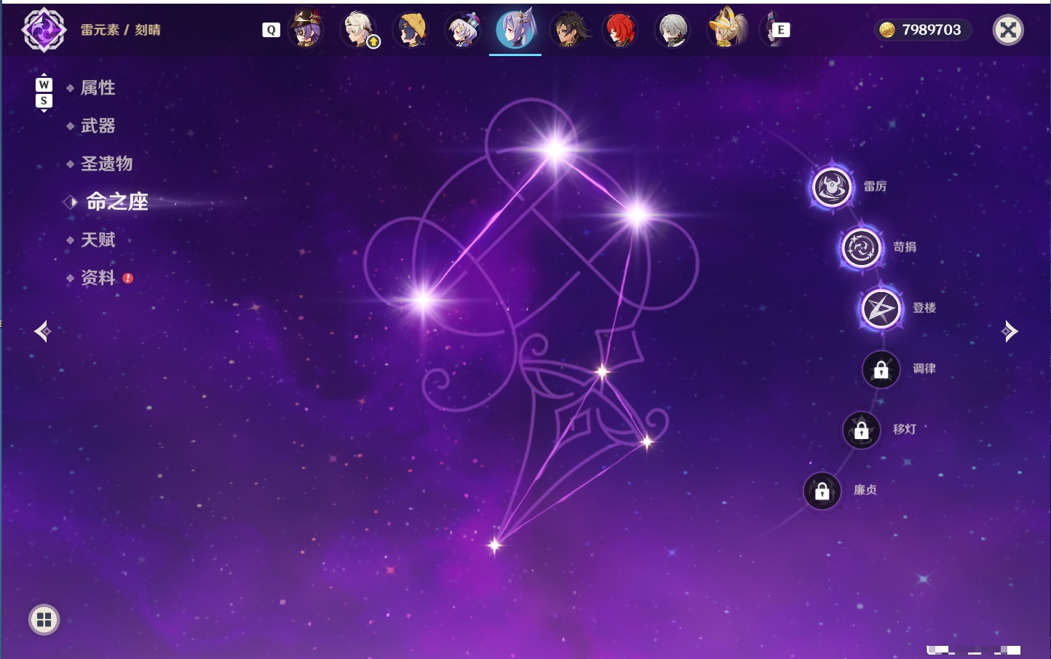This screenshot has width=1051, height=659.
Task: Switch to the 武器 weapon menu
Action: (x=98, y=126)
